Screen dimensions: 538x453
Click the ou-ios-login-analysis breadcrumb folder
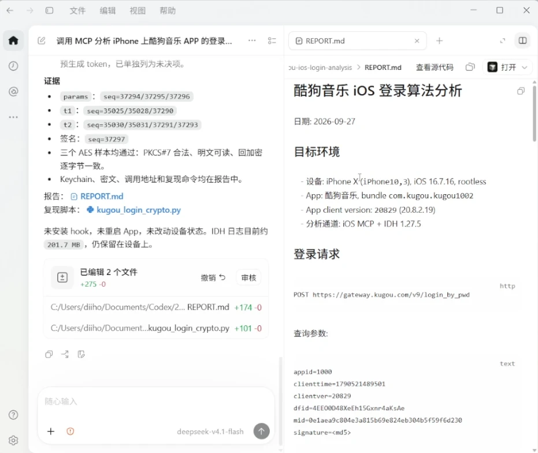(321, 67)
